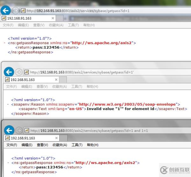Collapse getpassResponse node in bottom window

click(x=8, y=163)
